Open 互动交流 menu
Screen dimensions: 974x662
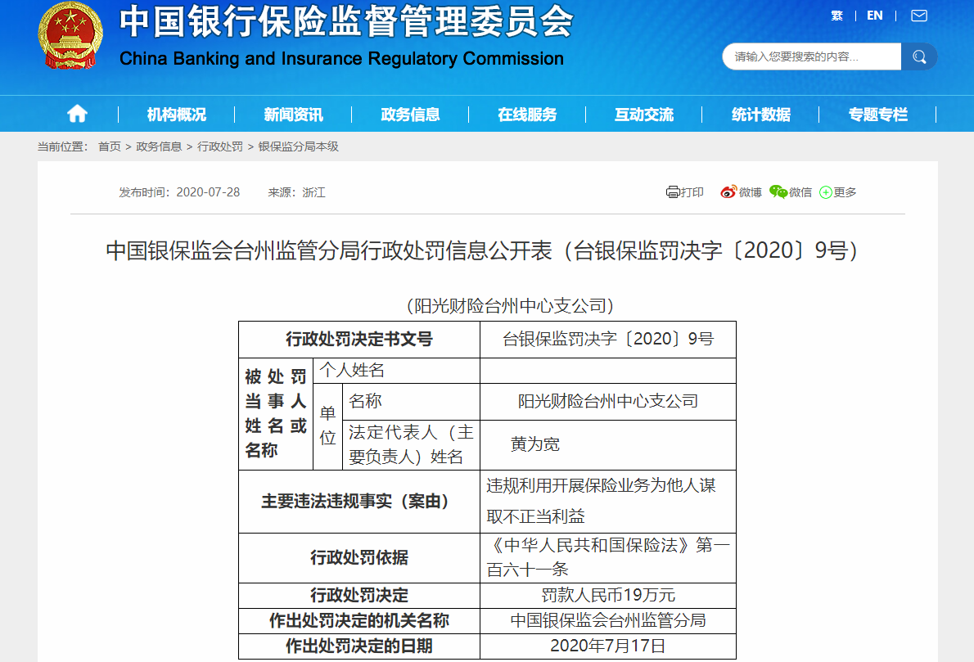(x=643, y=115)
